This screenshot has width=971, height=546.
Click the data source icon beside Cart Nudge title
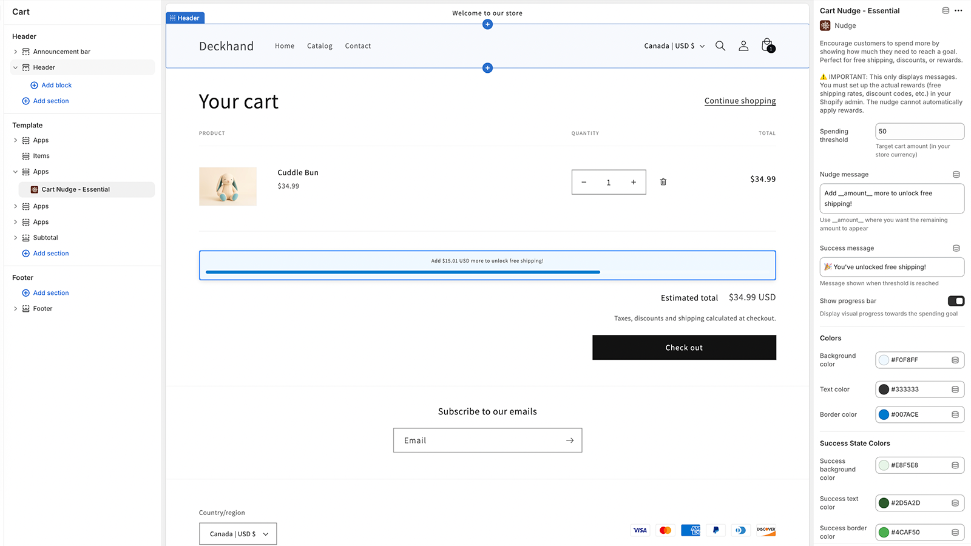point(946,11)
